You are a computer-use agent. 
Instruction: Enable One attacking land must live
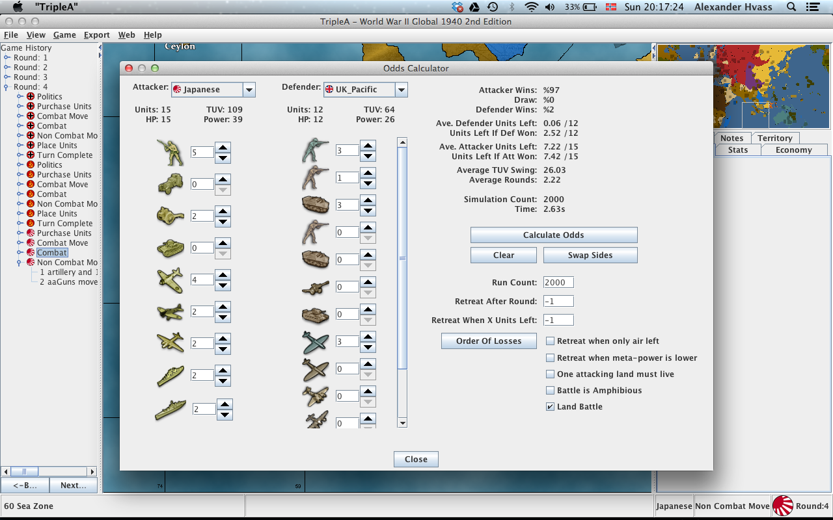click(x=551, y=374)
